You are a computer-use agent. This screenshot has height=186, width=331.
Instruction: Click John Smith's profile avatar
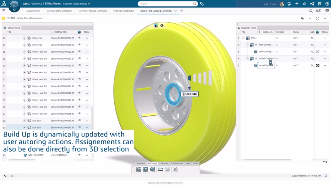coord(282,4)
